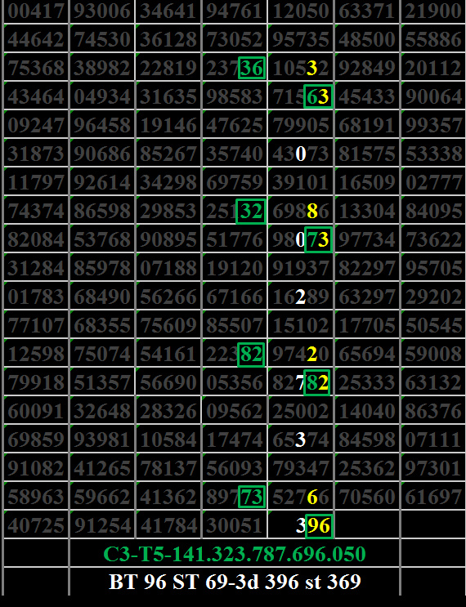
Task: Click the cell with 91254
Action: (102, 525)
